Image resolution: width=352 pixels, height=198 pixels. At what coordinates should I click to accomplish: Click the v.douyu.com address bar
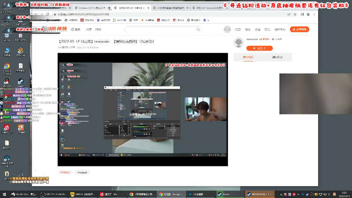click(169, 14)
